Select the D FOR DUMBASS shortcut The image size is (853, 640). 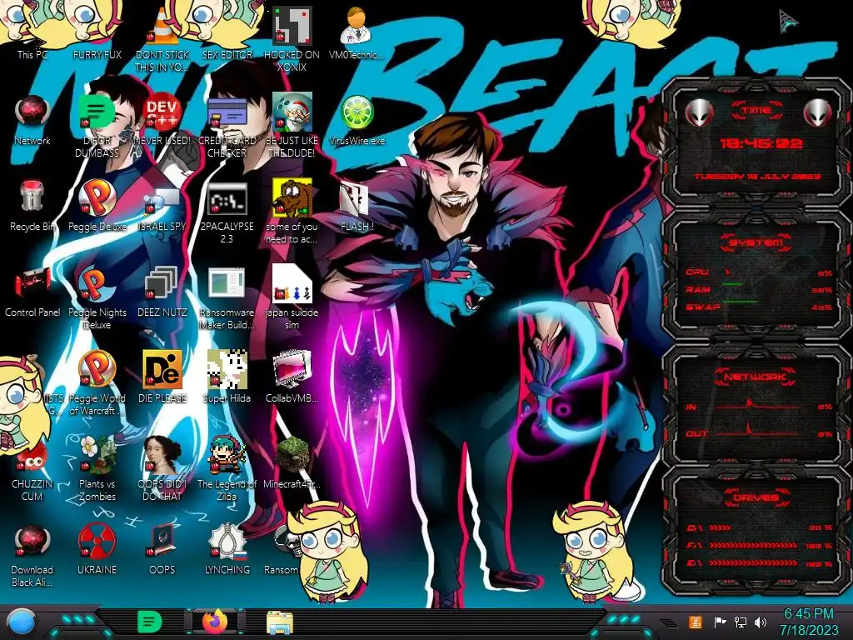coord(97,125)
